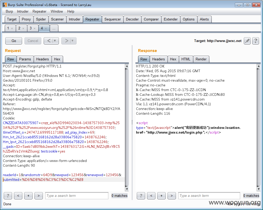Image resolution: width=263 pixels, height=210 pixels.
Task: Switch to the Extender tab
Action: coord(171,19)
